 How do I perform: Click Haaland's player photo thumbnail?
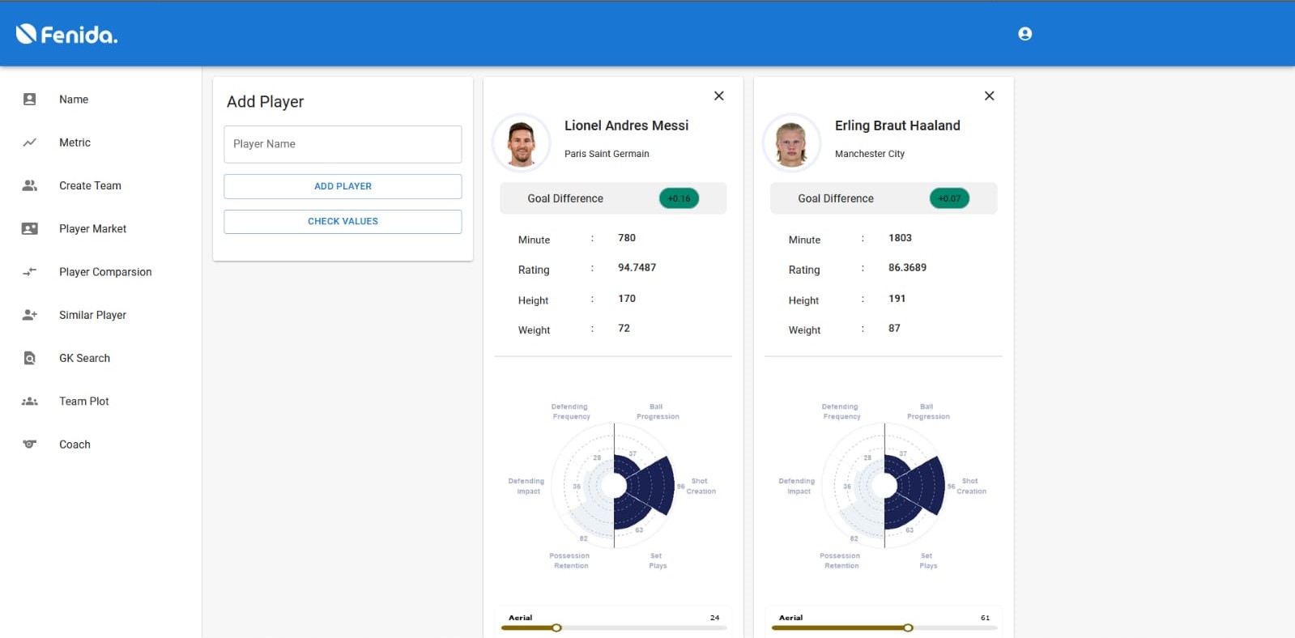click(x=791, y=142)
